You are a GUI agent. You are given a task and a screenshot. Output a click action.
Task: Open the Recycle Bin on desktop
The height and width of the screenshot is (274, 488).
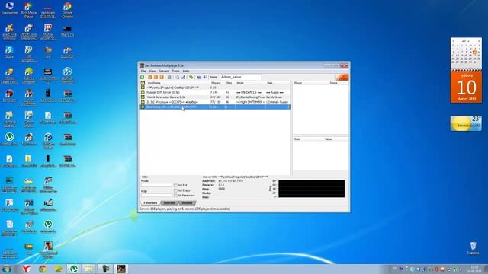473,248
